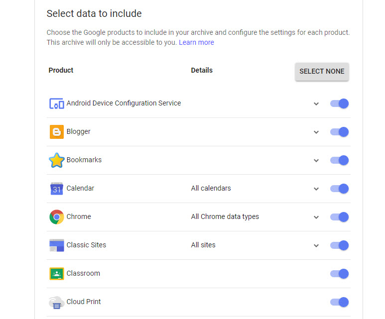Viewport: 385px width, 319px height.
Task: Click the 'All sites' details text
Action: tap(203, 245)
